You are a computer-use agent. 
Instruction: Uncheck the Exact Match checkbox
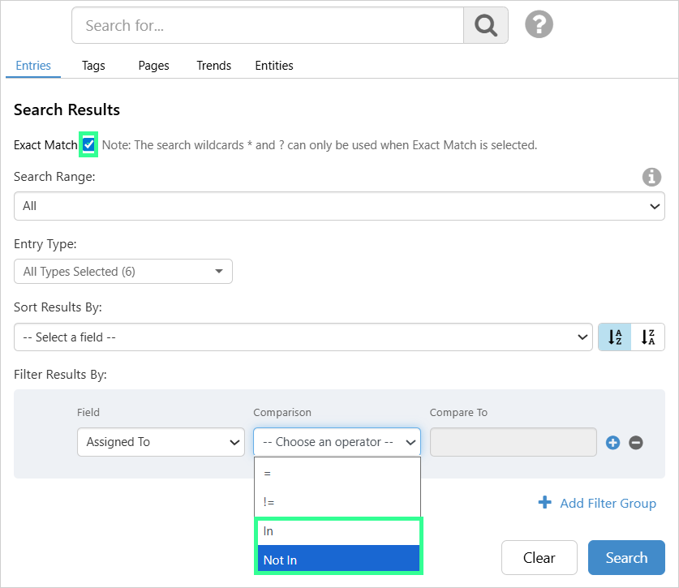tap(88, 144)
